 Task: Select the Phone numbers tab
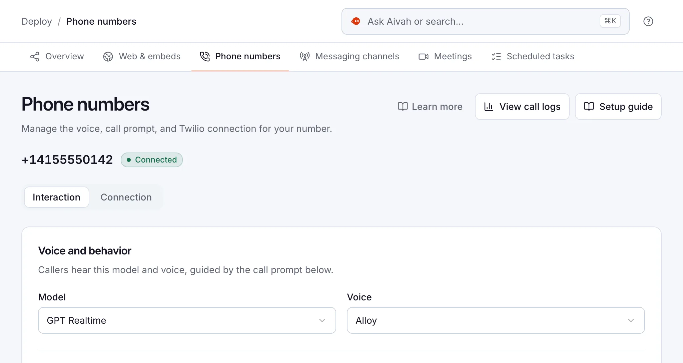click(240, 57)
